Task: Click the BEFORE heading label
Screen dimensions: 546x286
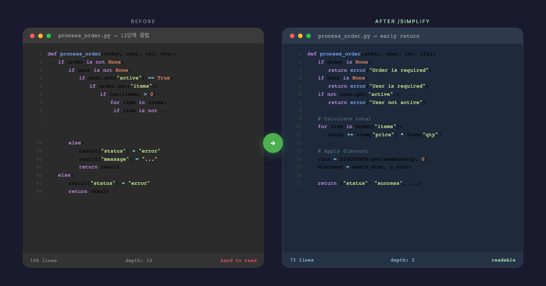Action: pyautogui.click(x=143, y=21)
